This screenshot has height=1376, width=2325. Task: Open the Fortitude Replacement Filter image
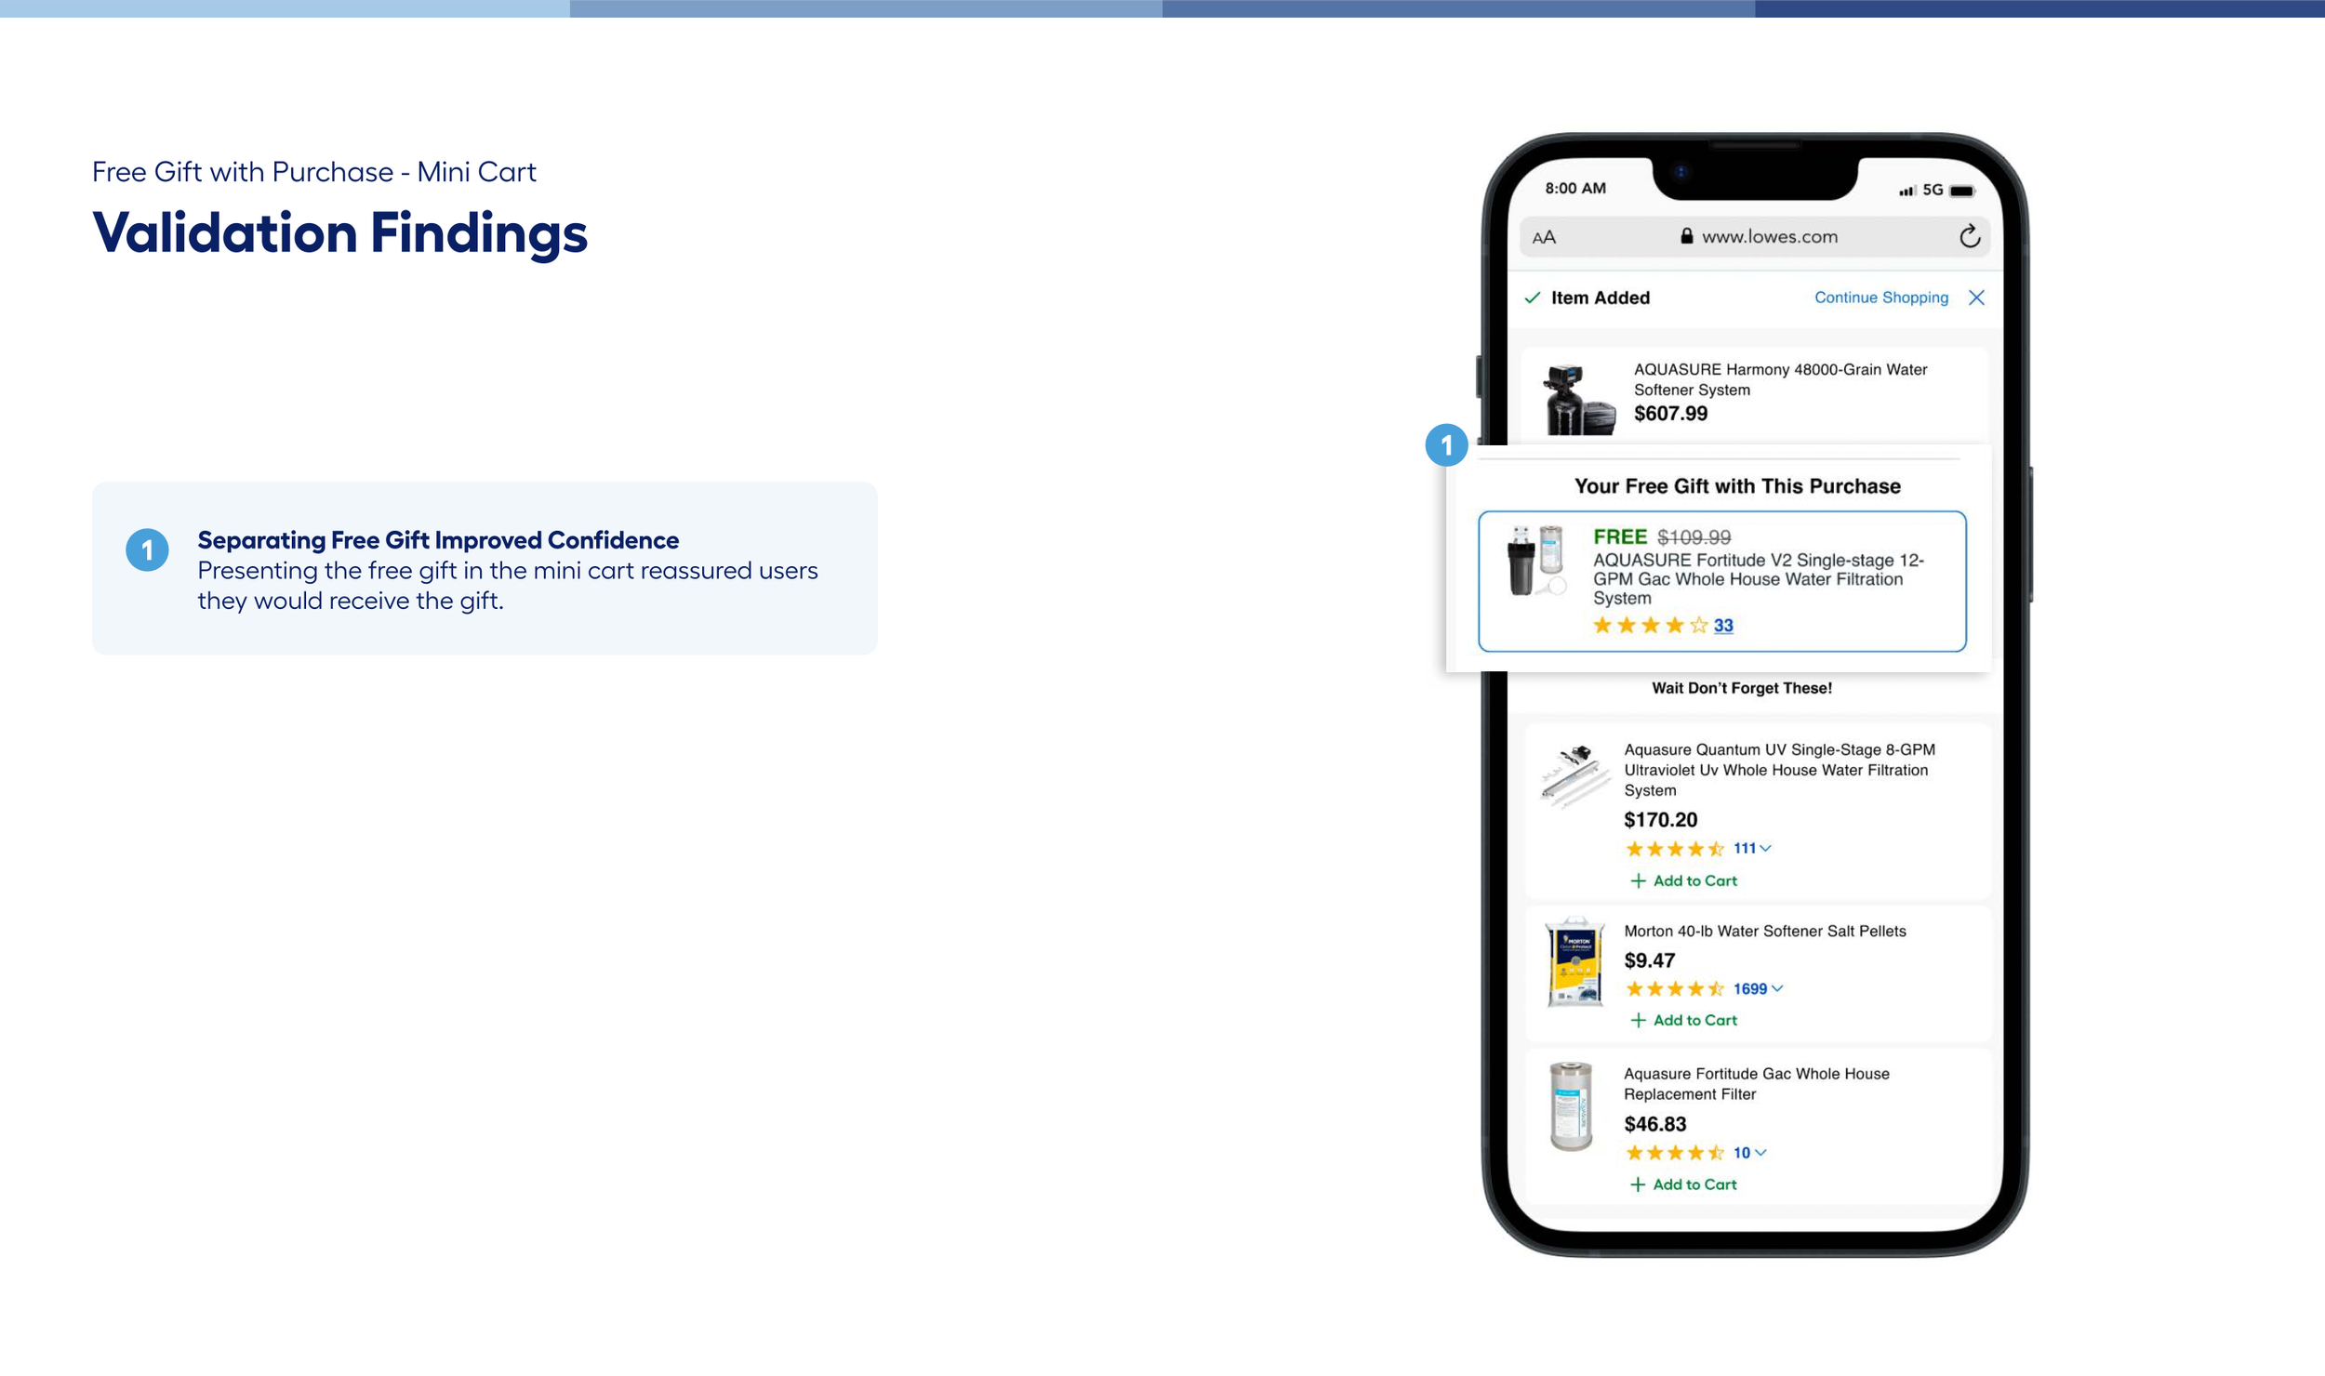point(1571,1106)
